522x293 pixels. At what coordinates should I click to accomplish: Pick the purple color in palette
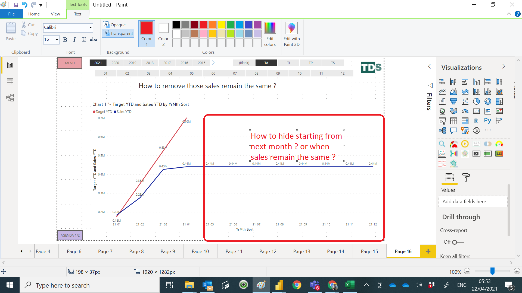pos(257,25)
